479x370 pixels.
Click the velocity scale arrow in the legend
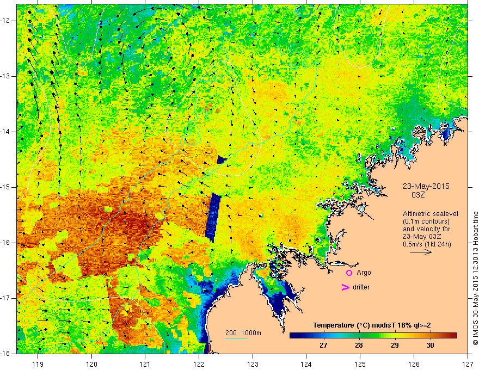[421, 252]
